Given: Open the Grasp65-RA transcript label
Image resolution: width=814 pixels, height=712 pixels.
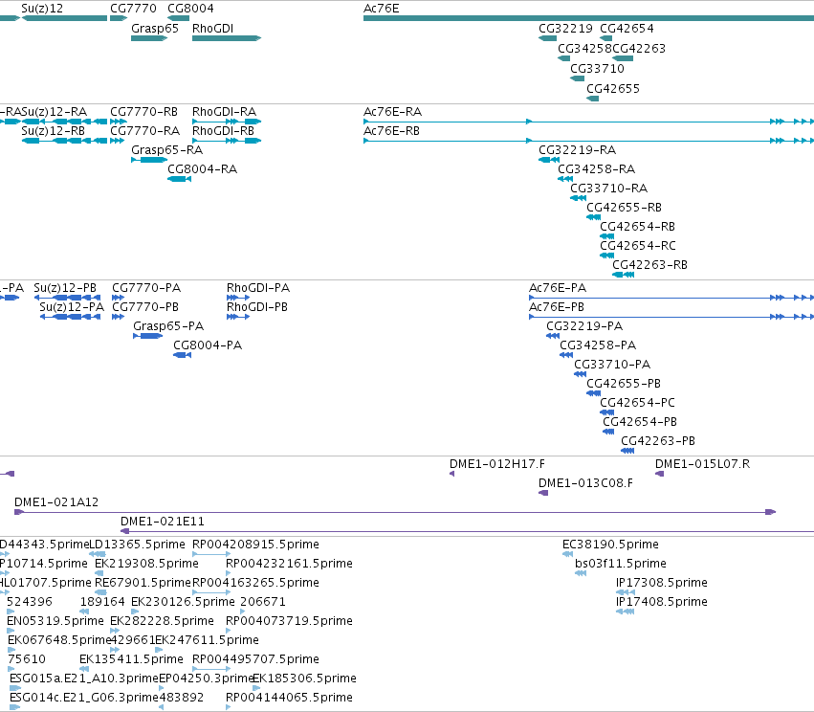Looking at the screenshot, I should pyautogui.click(x=167, y=150).
